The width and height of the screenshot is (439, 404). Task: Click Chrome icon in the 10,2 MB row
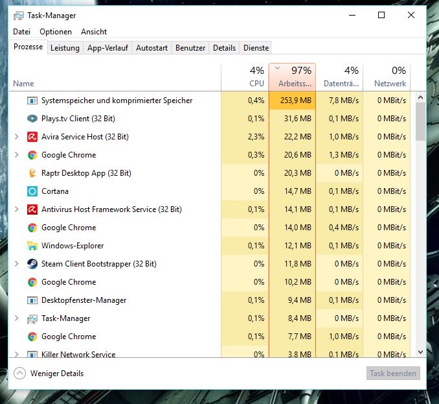pos(32,282)
